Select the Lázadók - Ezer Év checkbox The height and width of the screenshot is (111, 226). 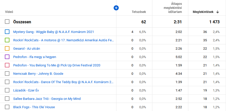[7, 90]
